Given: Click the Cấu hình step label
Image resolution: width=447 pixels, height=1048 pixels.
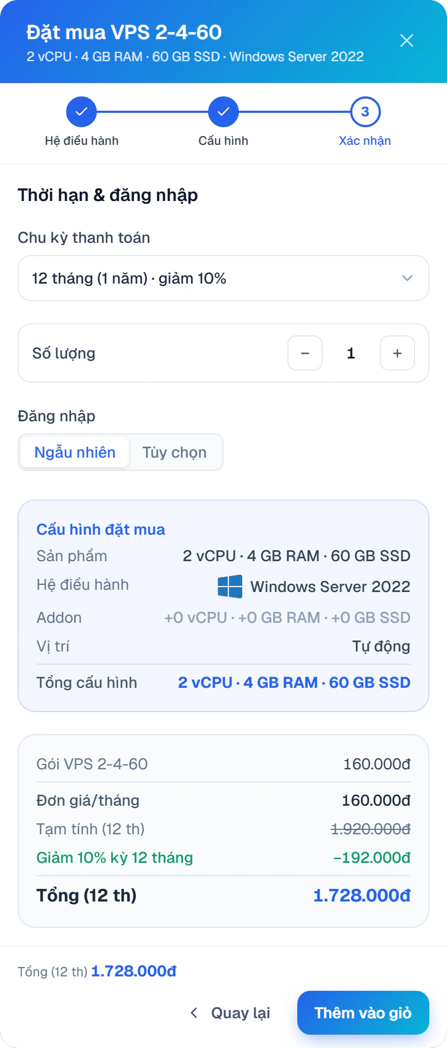Looking at the screenshot, I should [x=223, y=140].
